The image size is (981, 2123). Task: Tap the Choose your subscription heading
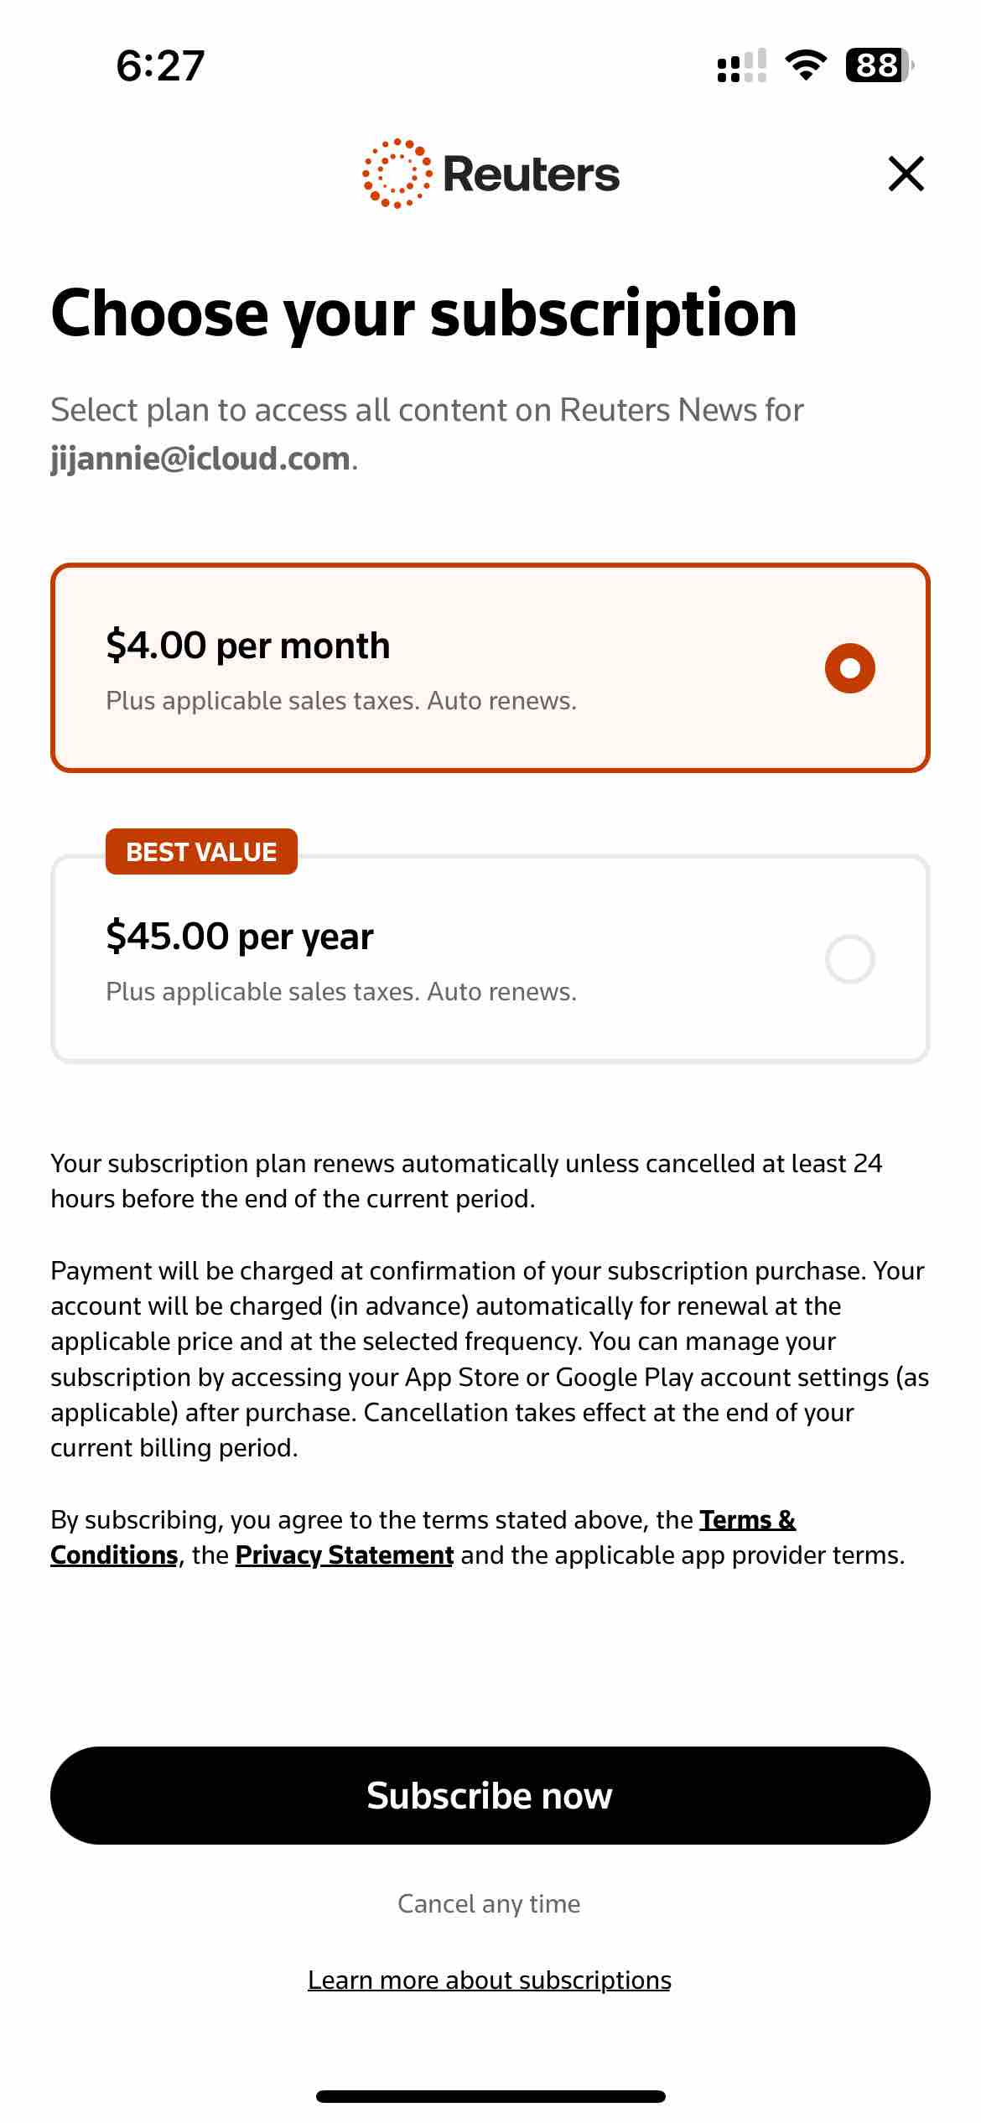424,314
